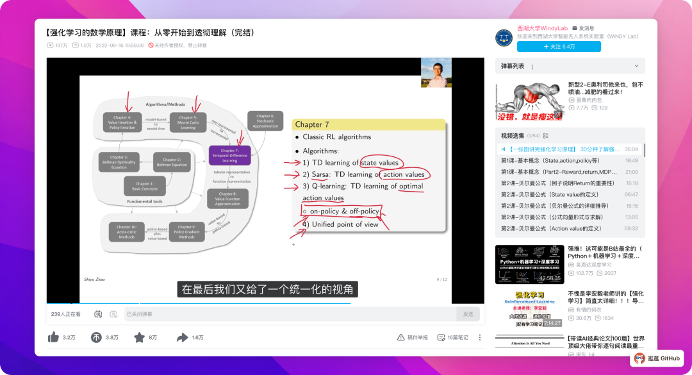The image size is (692, 375).
Task: Open 西湖大学WindyLab channel avatar
Action: click(x=504, y=38)
